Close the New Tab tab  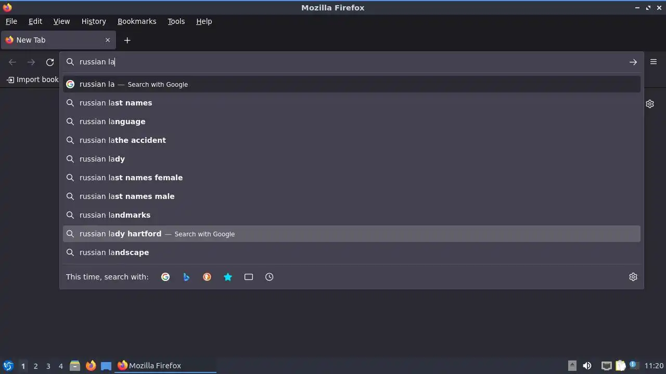coord(108,40)
